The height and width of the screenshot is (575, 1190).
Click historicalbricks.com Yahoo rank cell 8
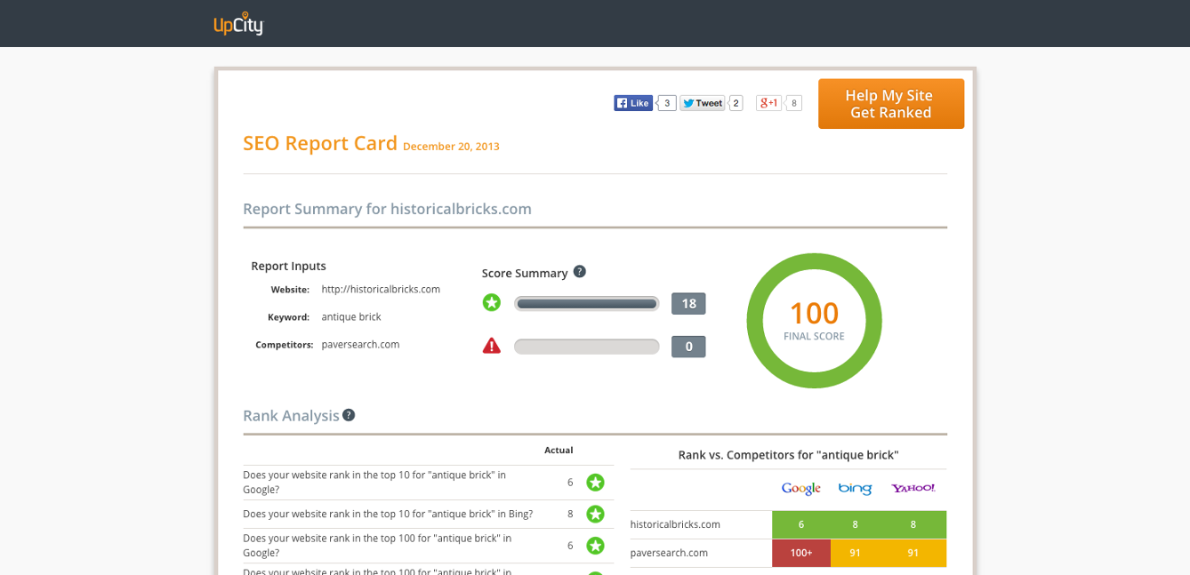tap(913, 524)
